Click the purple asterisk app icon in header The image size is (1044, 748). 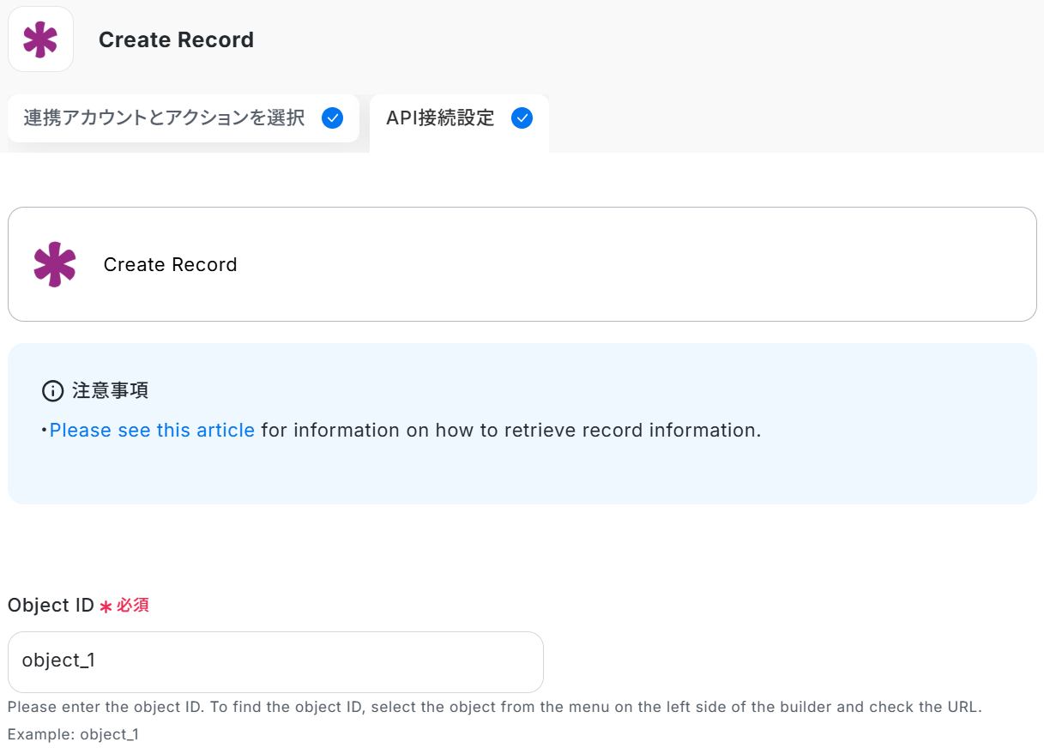point(40,39)
